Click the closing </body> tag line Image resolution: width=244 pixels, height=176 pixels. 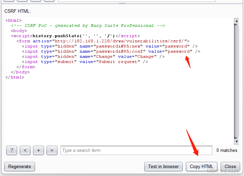[x=20, y=72]
